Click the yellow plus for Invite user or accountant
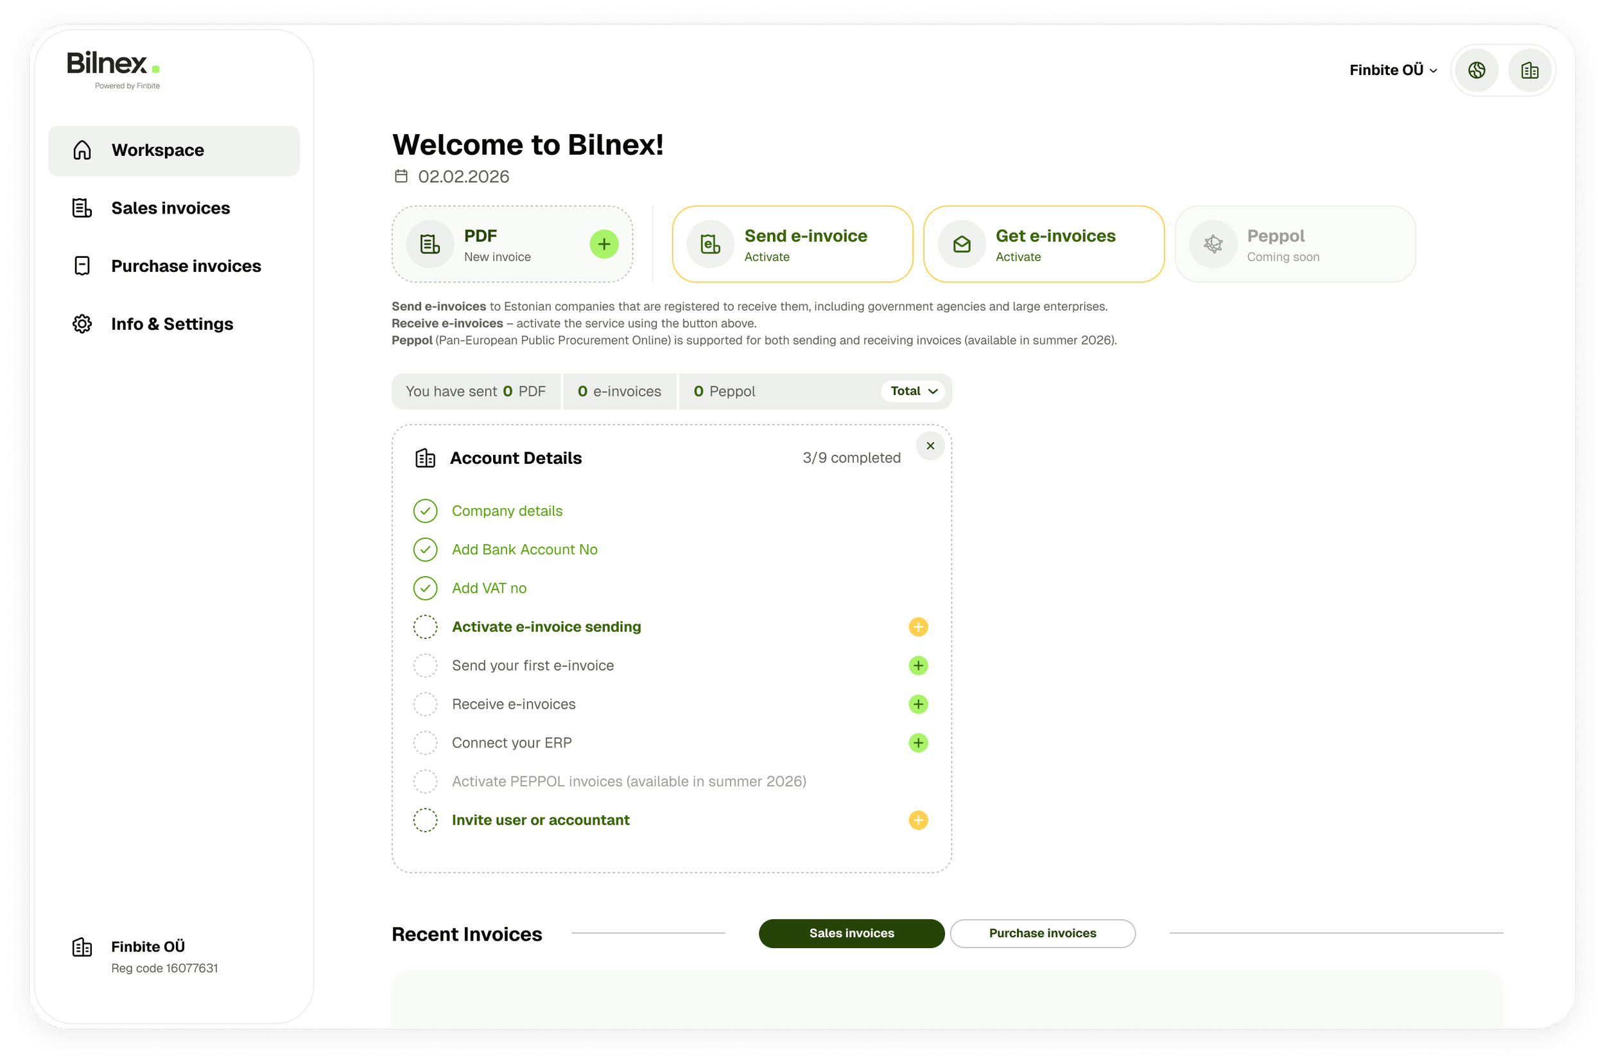The image size is (1605, 1063). (x=918, y=821)
